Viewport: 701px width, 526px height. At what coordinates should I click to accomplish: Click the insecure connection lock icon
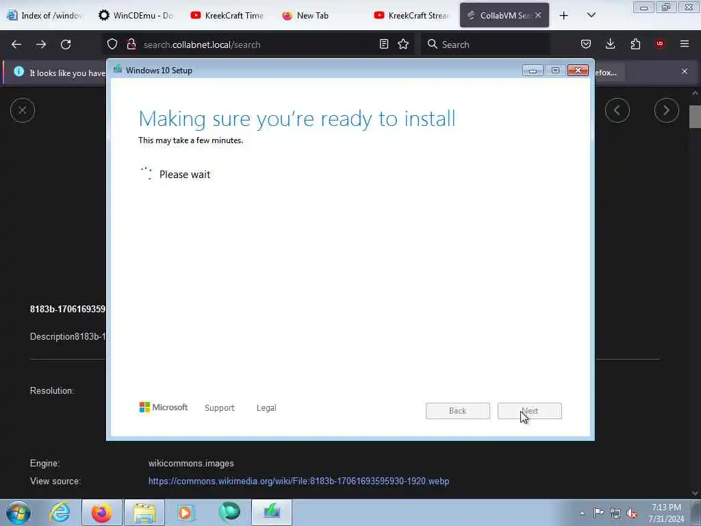coord(131,45)
